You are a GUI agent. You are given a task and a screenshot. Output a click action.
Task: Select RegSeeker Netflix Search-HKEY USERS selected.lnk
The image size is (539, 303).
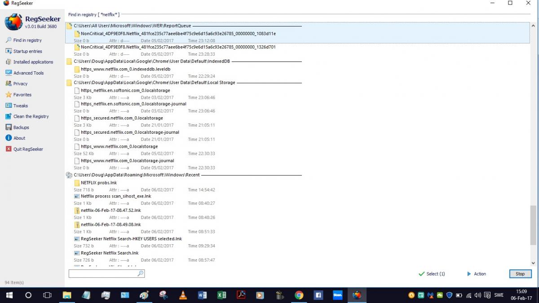coord(131,239)
